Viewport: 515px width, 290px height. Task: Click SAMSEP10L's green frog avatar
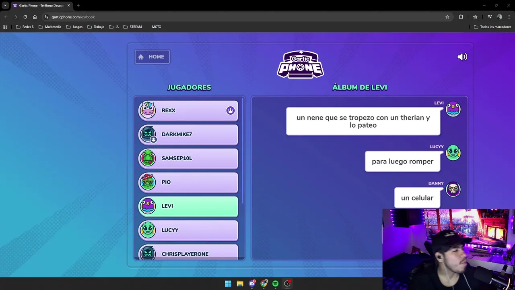tap(148, 158)
